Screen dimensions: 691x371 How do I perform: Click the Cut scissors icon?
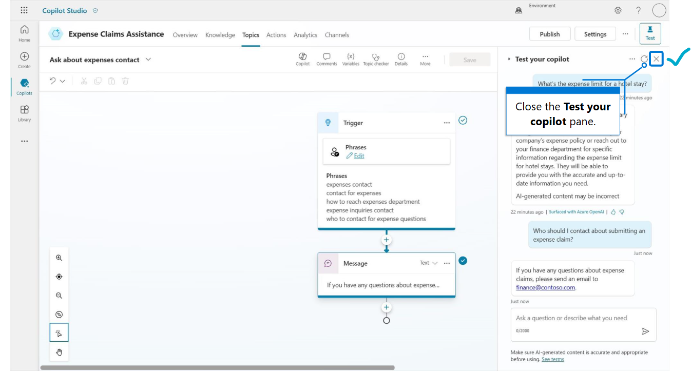coord(84,81)
